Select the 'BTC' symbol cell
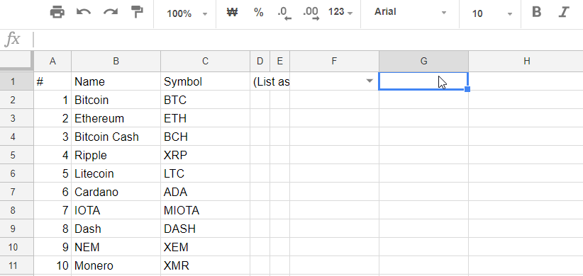This screenshot has height=276, width=583. (205, 100)
